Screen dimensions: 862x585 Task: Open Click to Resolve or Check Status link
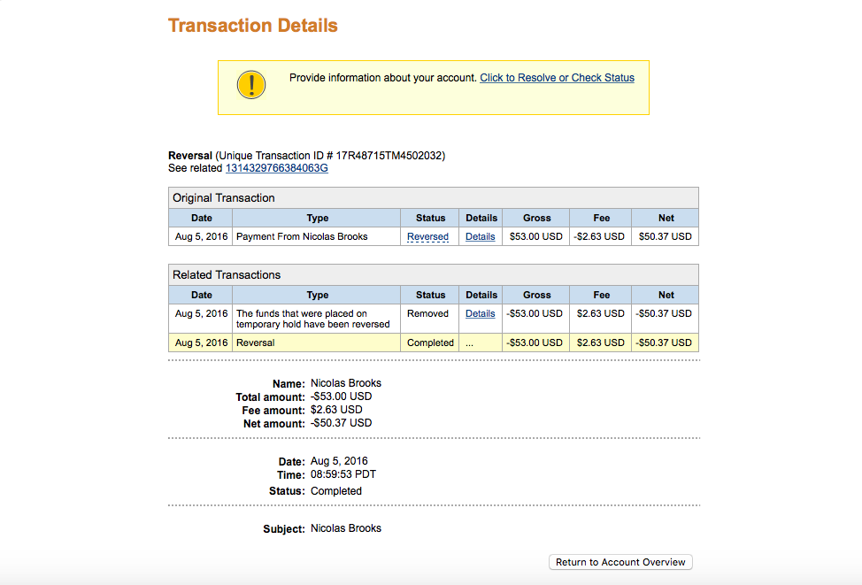click(557, 78)
